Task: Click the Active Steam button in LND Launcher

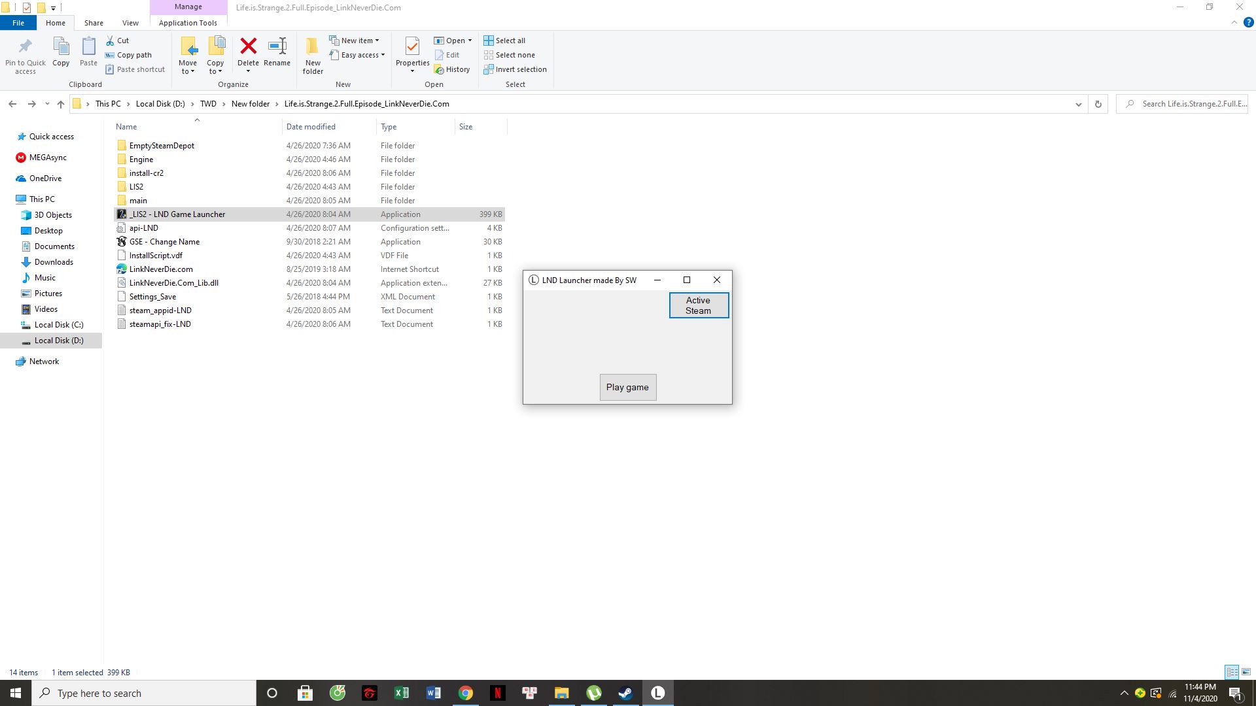Action: pos(698,305)
